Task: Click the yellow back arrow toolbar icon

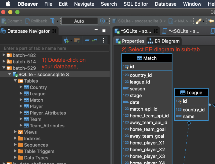Action: tap(211, 21)
